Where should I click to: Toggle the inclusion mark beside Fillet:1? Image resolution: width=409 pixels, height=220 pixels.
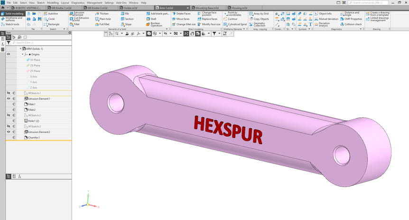tap(14, 104)
